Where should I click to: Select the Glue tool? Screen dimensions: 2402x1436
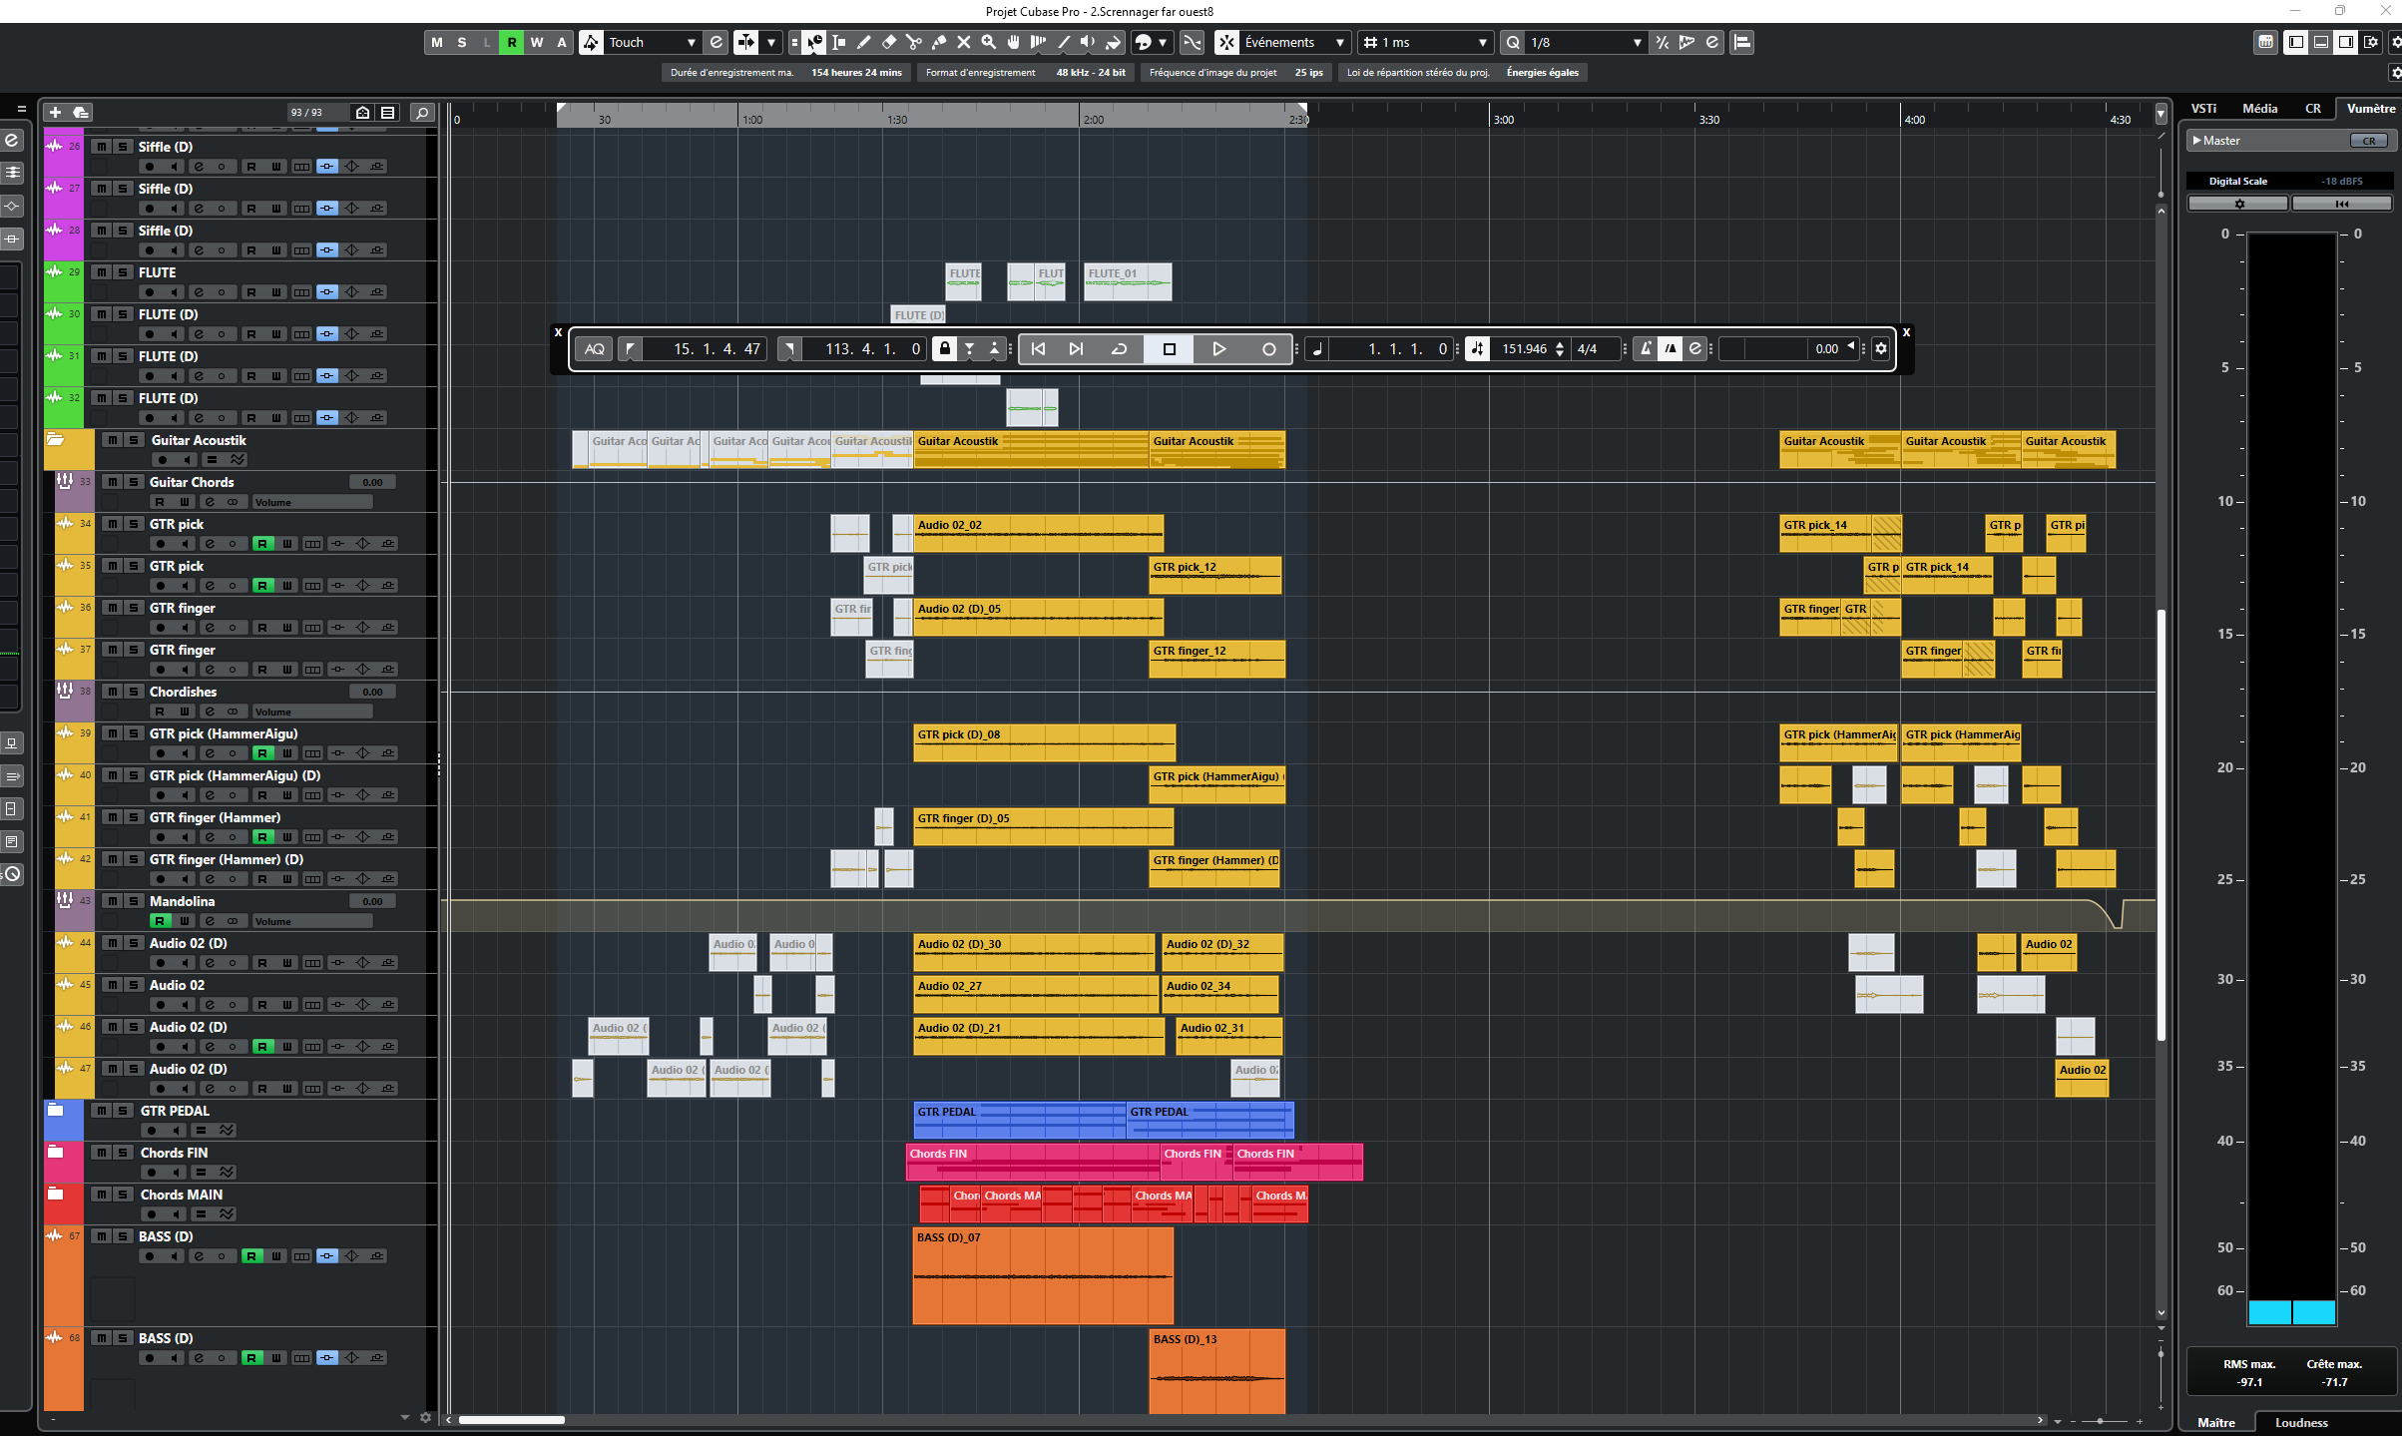[939, 42]
